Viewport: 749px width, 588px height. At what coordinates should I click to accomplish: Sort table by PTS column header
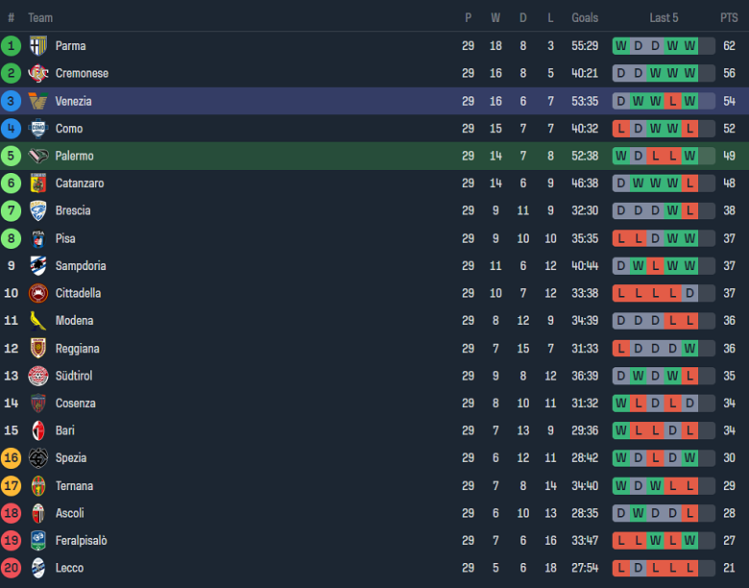[729, 17]
